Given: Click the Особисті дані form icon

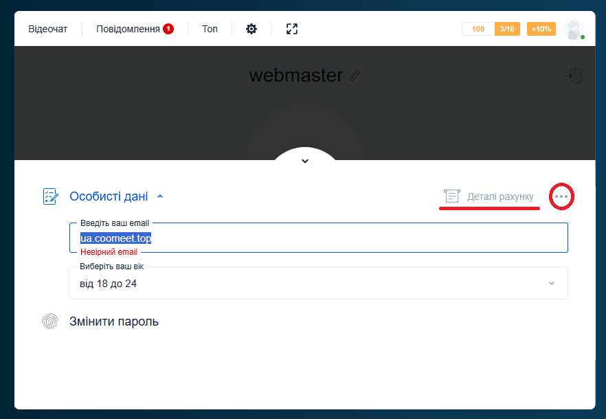Looking at the screenshot, I should [51, 196].
